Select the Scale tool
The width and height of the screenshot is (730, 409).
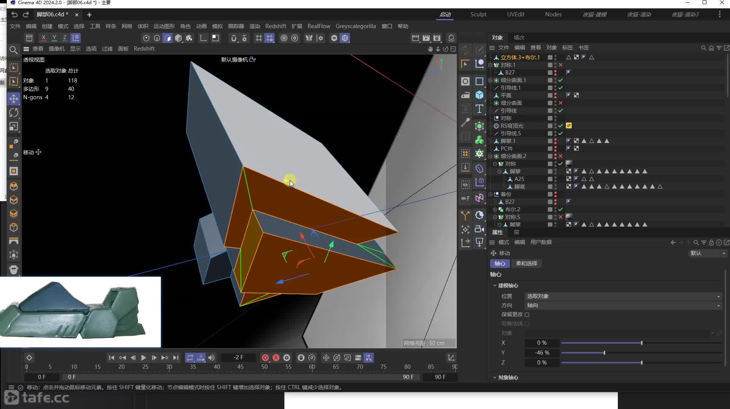(14, 127)
